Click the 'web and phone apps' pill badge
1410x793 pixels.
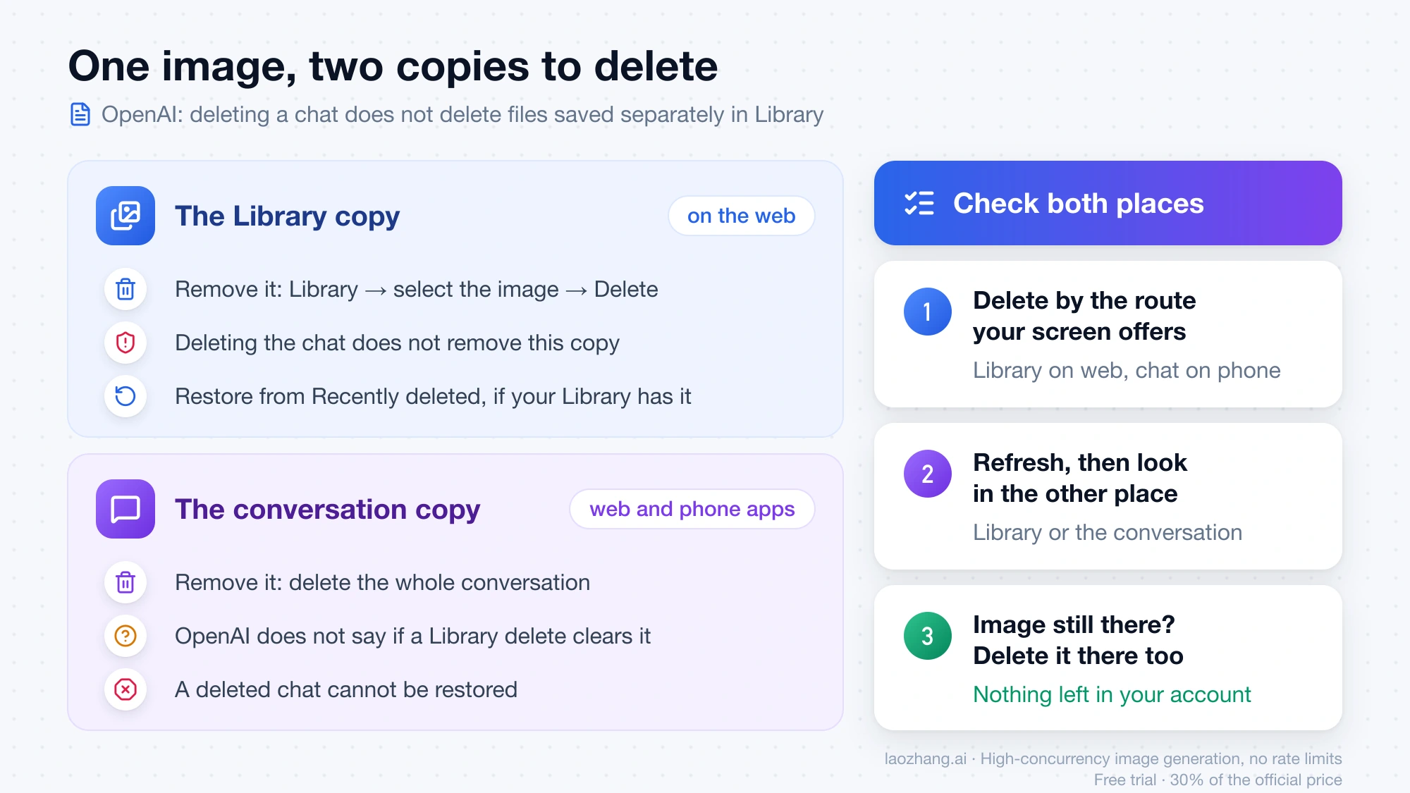coord(692,509)
